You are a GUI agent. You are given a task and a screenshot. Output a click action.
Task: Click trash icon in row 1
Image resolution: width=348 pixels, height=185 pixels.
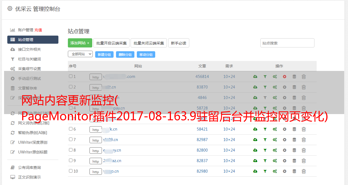304,77
